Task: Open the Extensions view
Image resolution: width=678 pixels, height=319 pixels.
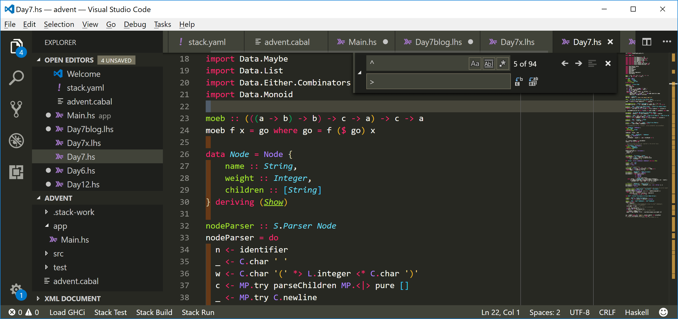Action: click(16, 172)
